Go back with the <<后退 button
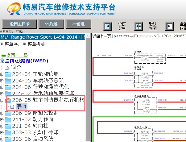 52,24
